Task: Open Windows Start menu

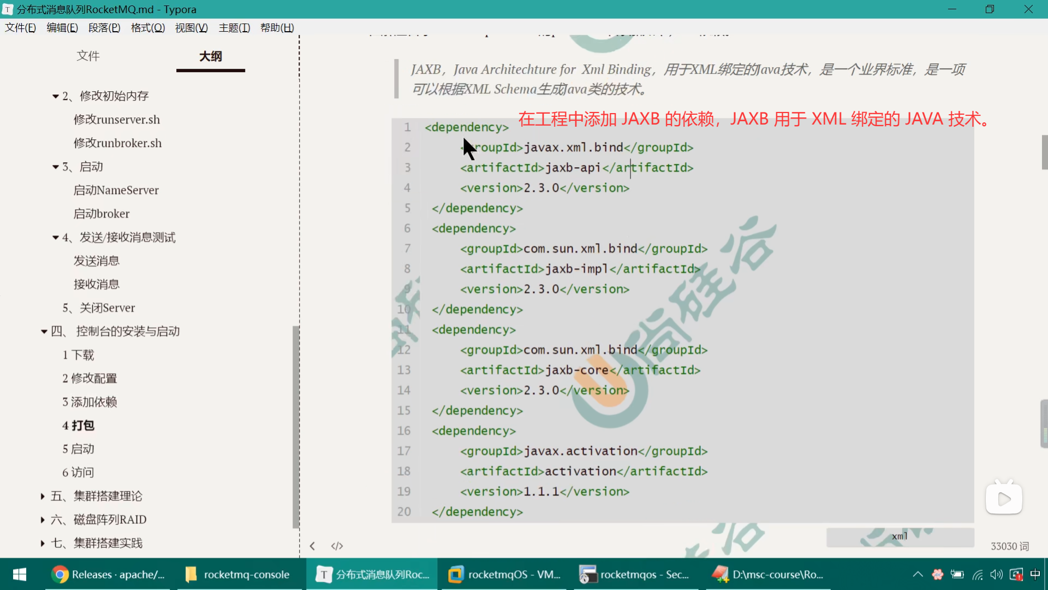Action: pos(20,574)
